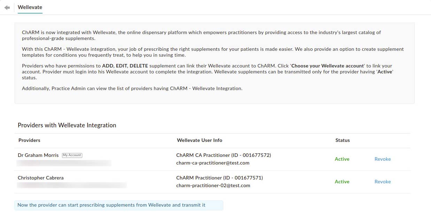Select the My Account badge next to Graham Morris
Image resolution: width=431 pixels, height=216 pixels.
tap(72, 155)
